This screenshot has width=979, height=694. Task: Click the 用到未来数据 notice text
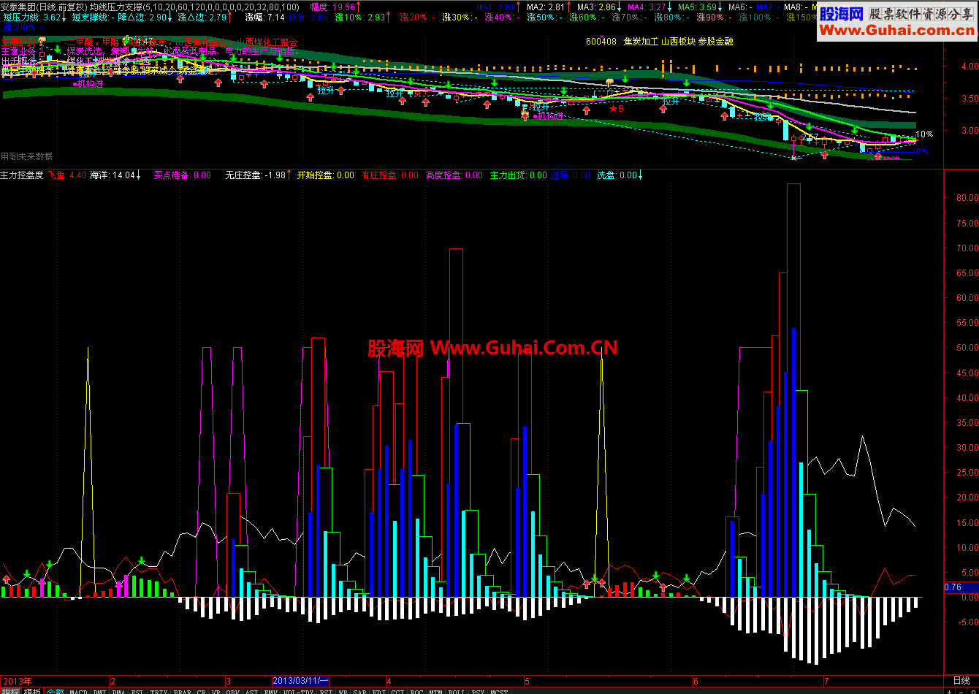point(27,156)
